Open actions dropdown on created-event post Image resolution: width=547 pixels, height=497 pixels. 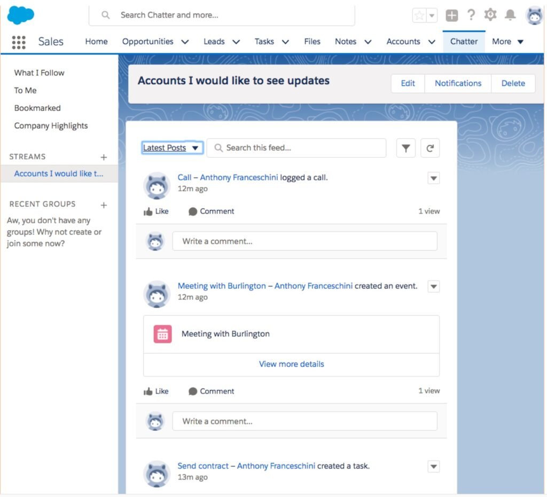(x=434, y=287)
